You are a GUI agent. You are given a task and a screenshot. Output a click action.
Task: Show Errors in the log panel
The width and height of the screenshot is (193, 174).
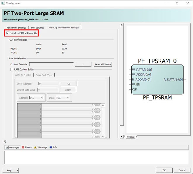(26, 147)
